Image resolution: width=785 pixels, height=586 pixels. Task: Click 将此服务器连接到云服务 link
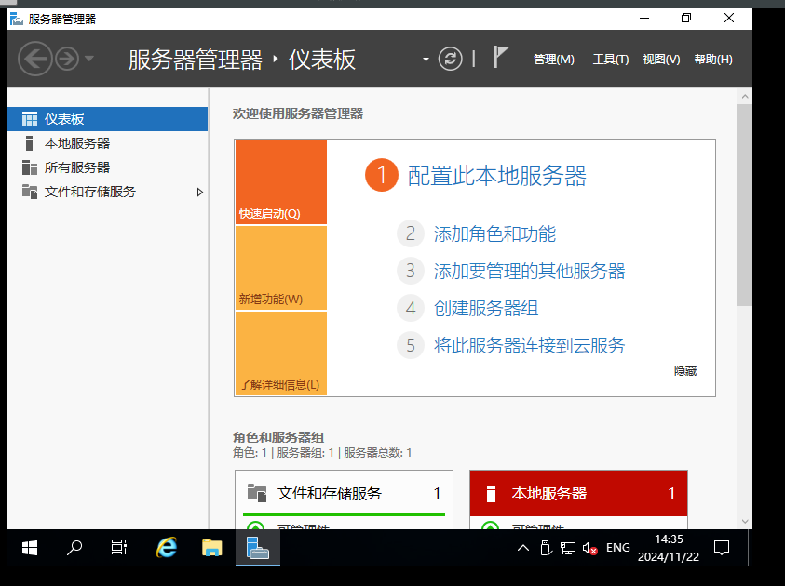(x=529, y=346)
